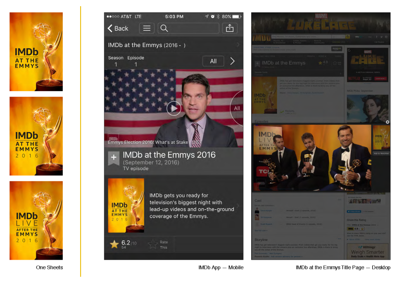Add 'IMDb at the Emmys 2016' to watchlist (mobile)

(x=114, y=158)
